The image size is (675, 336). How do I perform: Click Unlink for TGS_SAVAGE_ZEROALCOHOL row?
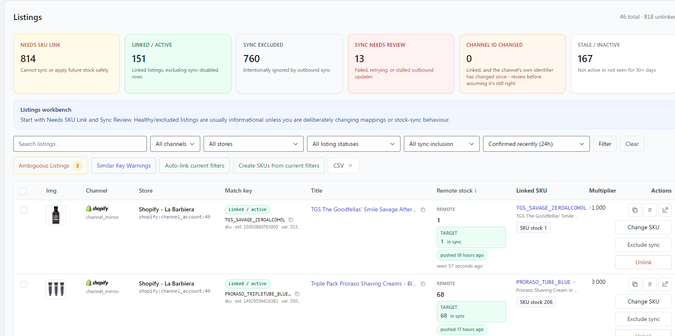tap(643, 262)
